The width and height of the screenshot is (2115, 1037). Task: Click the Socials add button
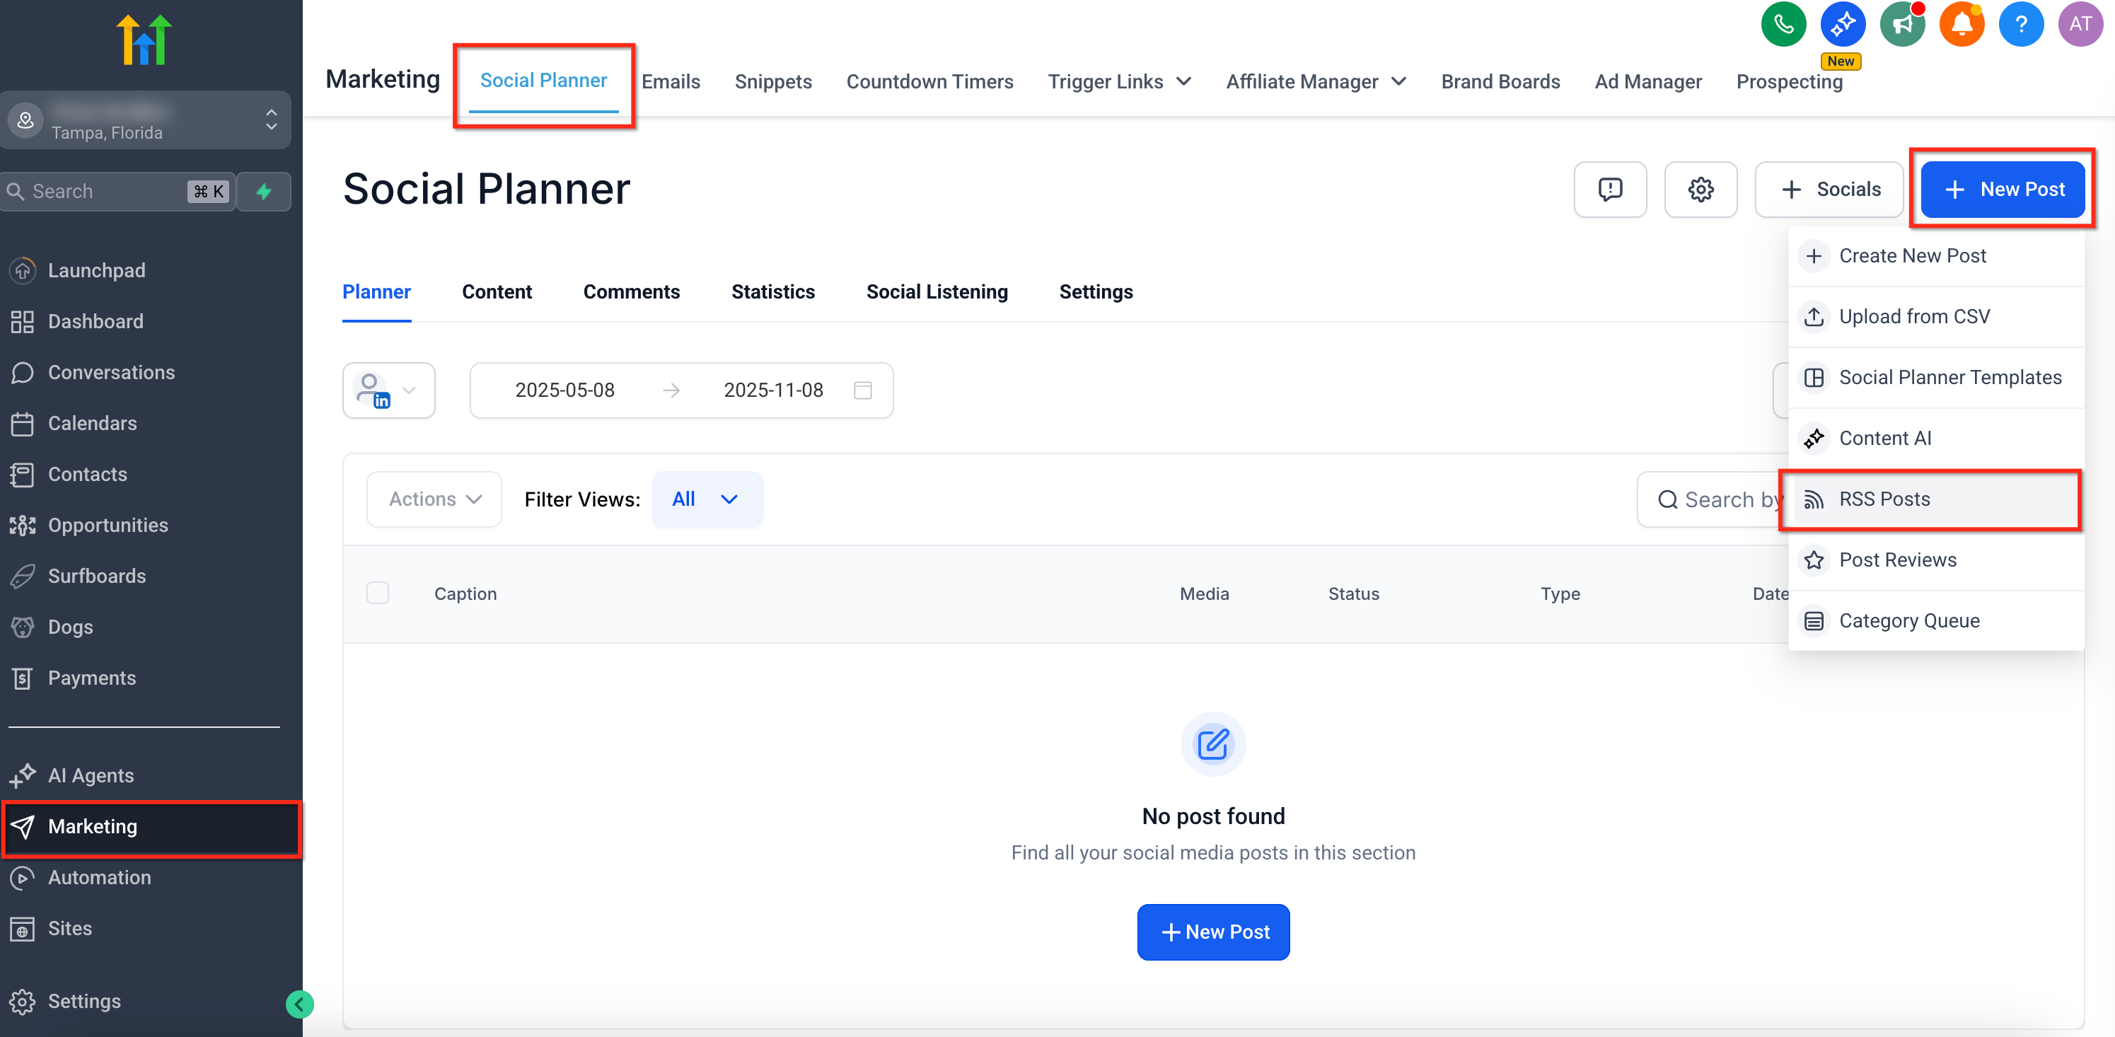pyautogui.click(x=1829, y=190)
